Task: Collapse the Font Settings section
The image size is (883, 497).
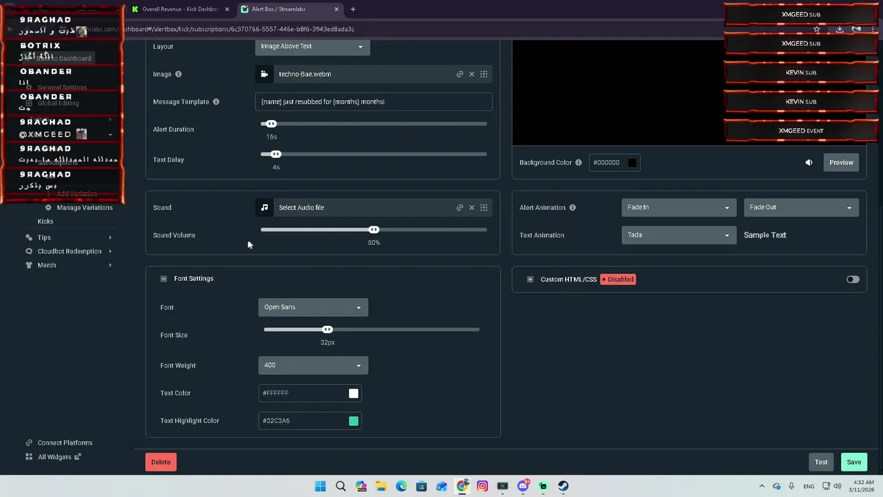Action: [163, 279]
